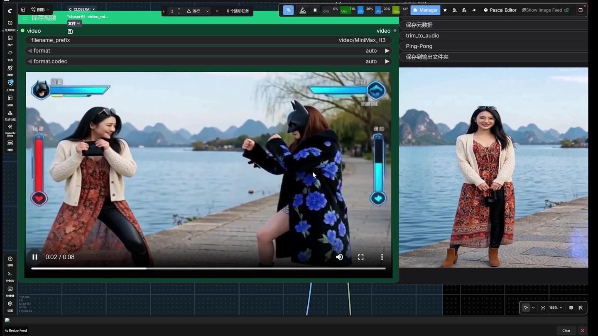Open the 任务历史 queue history panel

point(10,25)
